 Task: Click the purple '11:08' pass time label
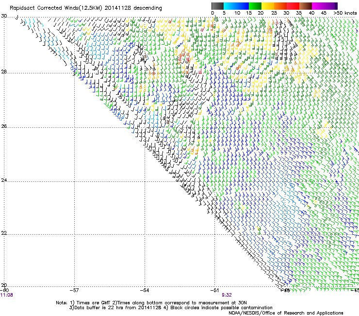click(7, 295)
